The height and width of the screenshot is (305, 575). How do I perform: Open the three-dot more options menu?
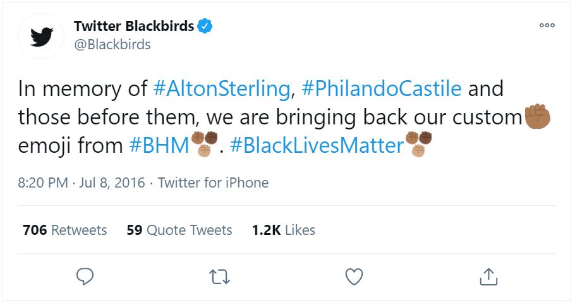tap(547, 25)
